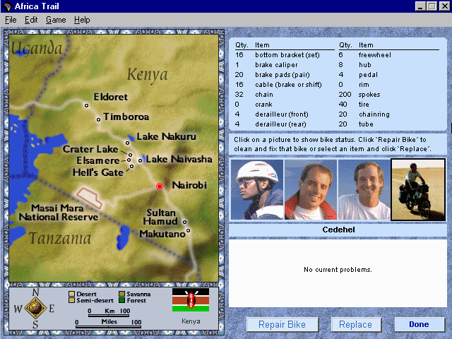The image size is (452, 339).
Task: Open the File menu
Action: (11, 20)
